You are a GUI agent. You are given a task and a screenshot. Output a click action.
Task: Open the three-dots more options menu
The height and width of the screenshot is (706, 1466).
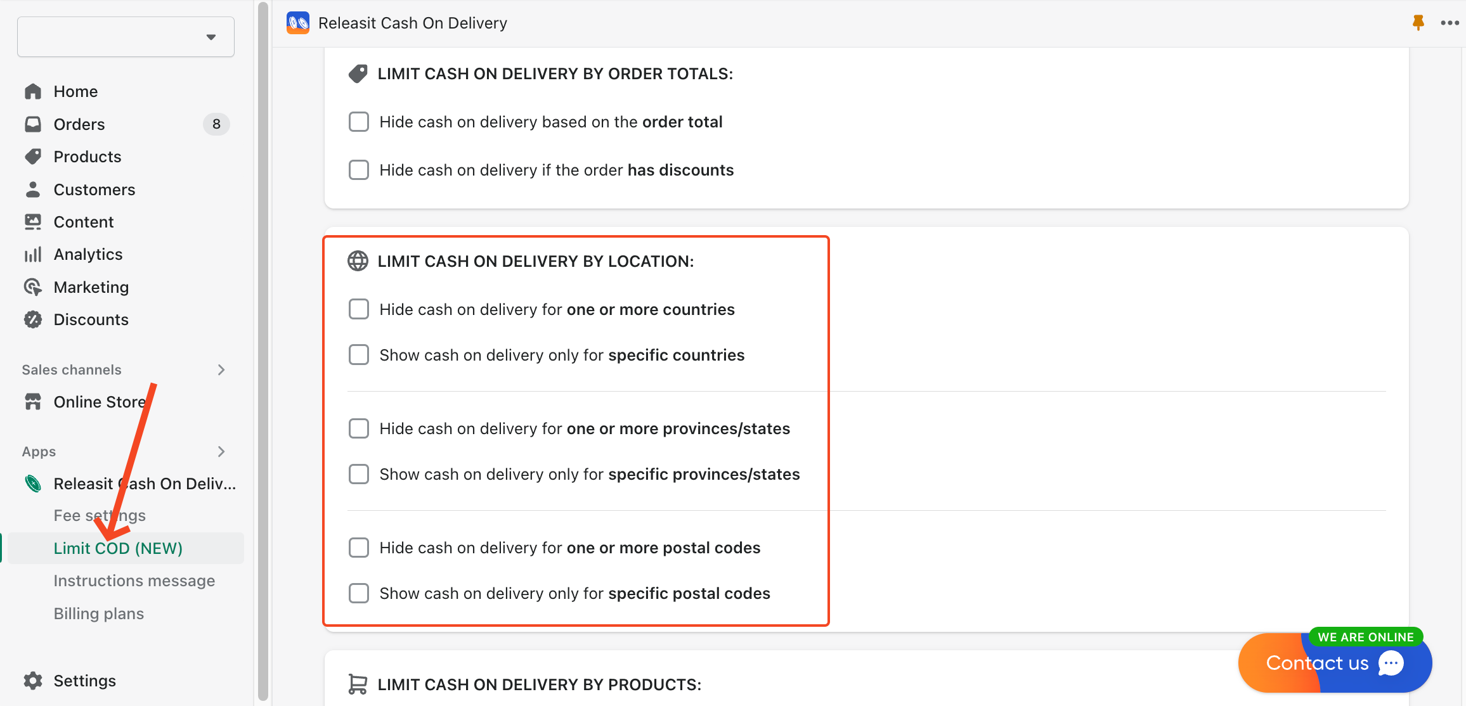tap(1450, 23)
